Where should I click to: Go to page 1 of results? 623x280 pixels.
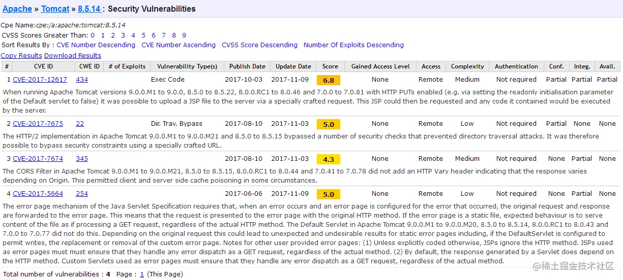pyautogui.click(x=142, y=274)
